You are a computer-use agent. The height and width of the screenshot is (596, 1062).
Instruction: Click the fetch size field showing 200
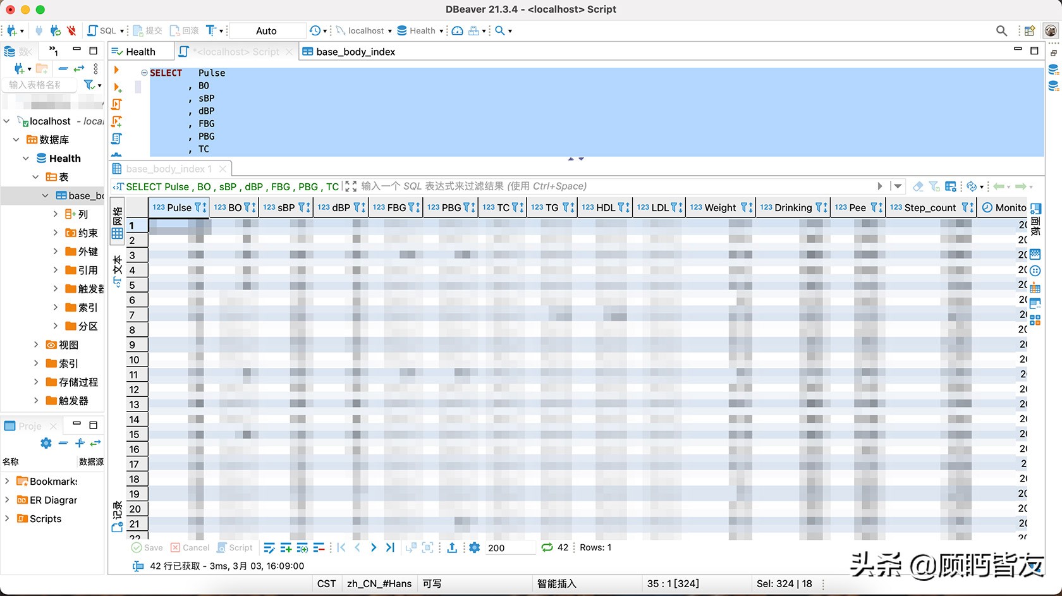click(x=510, y=548)
